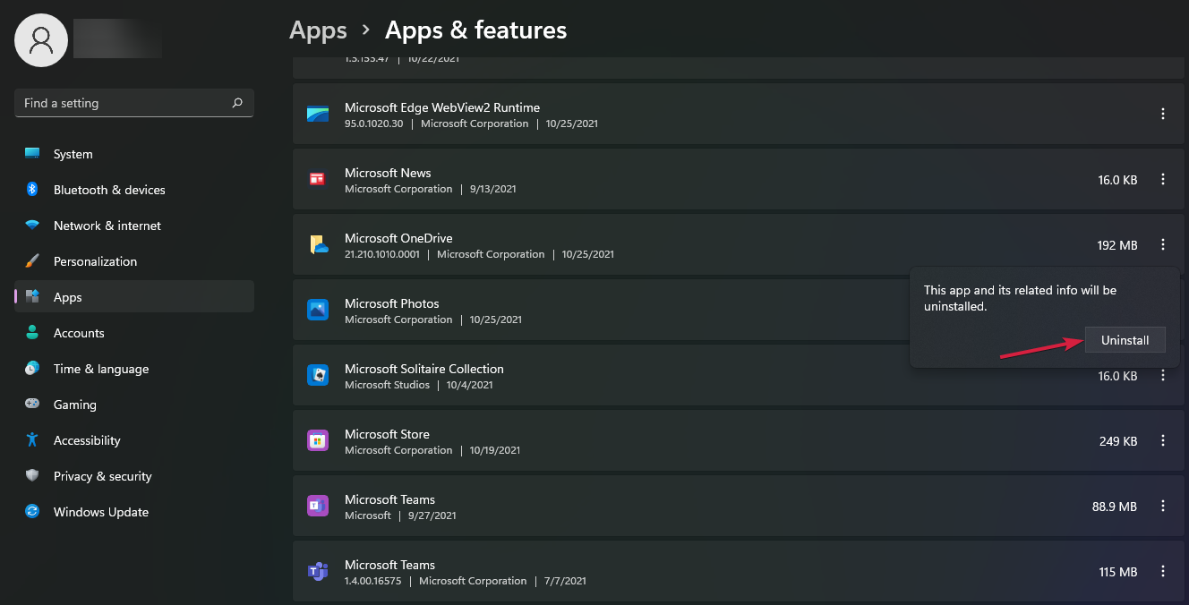1189x605 pixels.
Task: Click the Network wifi icon in sidebar
Action: click(32, 226)
